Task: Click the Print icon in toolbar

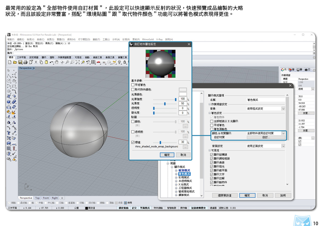Action: pyautogui.click(x=26, y=62)
